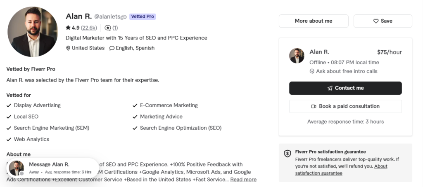Expand About me text with Read more

pyautogui.click(x=243, y=180)
